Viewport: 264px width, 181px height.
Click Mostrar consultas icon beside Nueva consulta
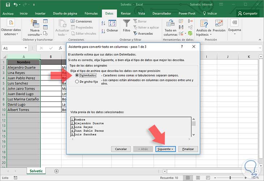tap(46, 21)
